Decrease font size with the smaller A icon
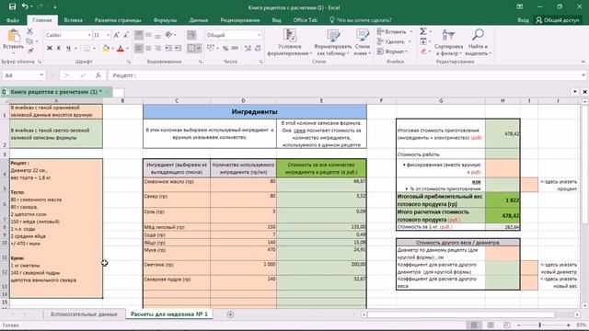Viewport: 589px width, 331px height. click(x=126, y=35)
